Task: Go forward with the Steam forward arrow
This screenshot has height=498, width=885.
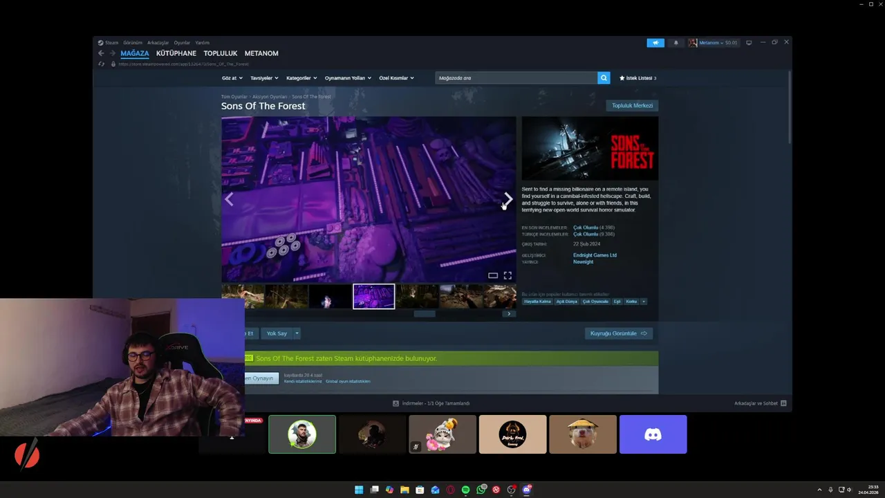Action: pyautogui.click(x=112, y=53)
